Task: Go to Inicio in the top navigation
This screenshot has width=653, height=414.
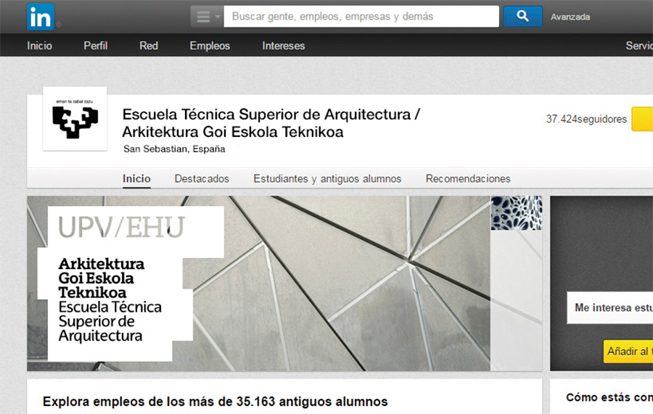Action: coord(40,46)
